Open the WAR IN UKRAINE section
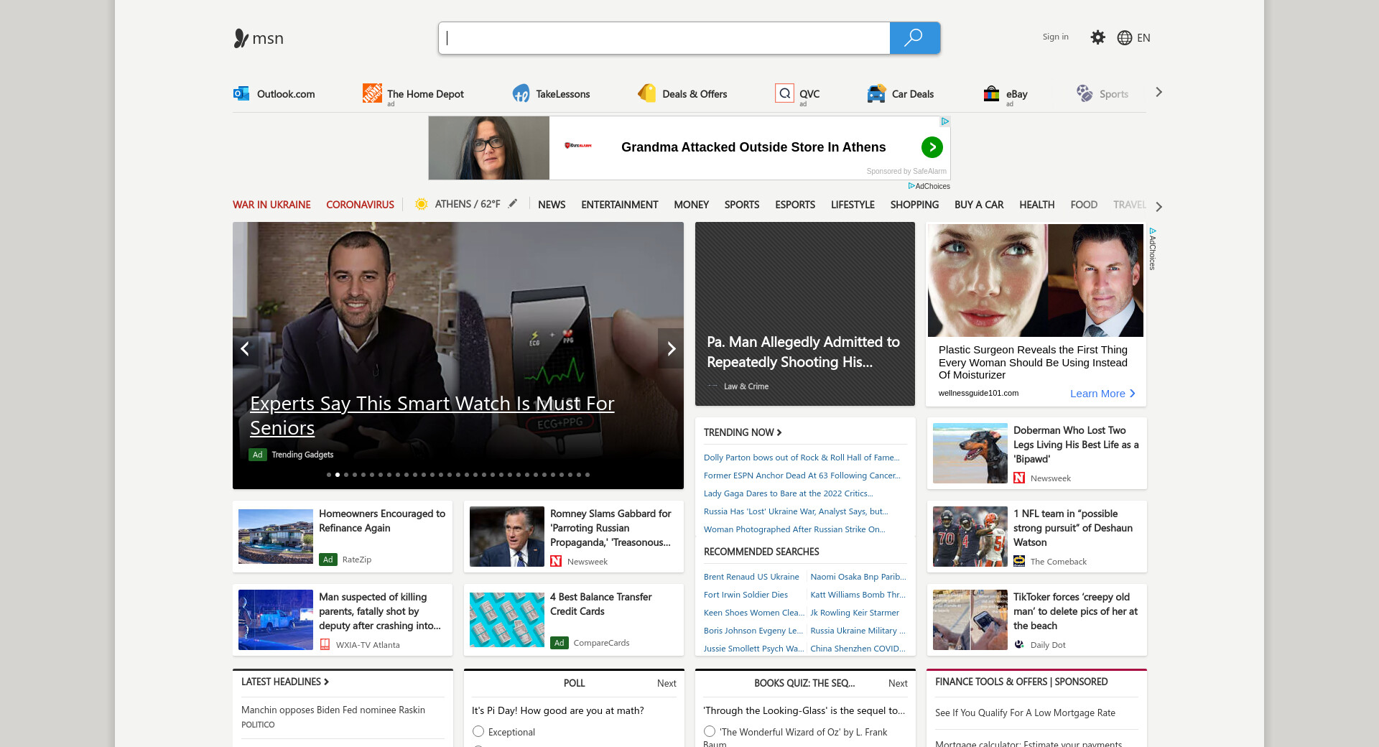Screen dimensions: 1379x747 (271, 205)
